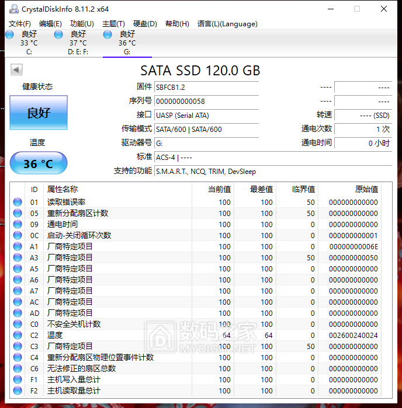Image resolution: width=402 pixels, height=408 pixels.
Task: Open the 硬盘(D) menu
Action: click(145, 24)
